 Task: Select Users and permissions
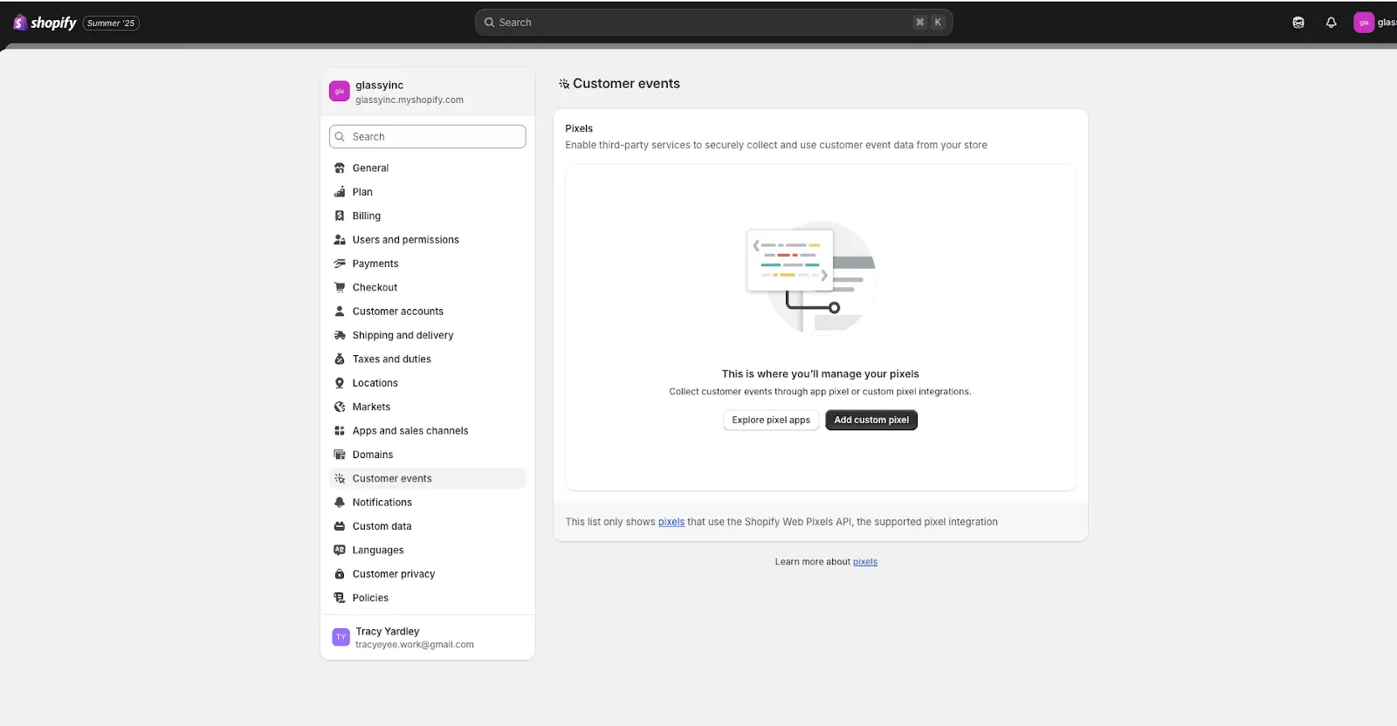click(x=428, y=240)
